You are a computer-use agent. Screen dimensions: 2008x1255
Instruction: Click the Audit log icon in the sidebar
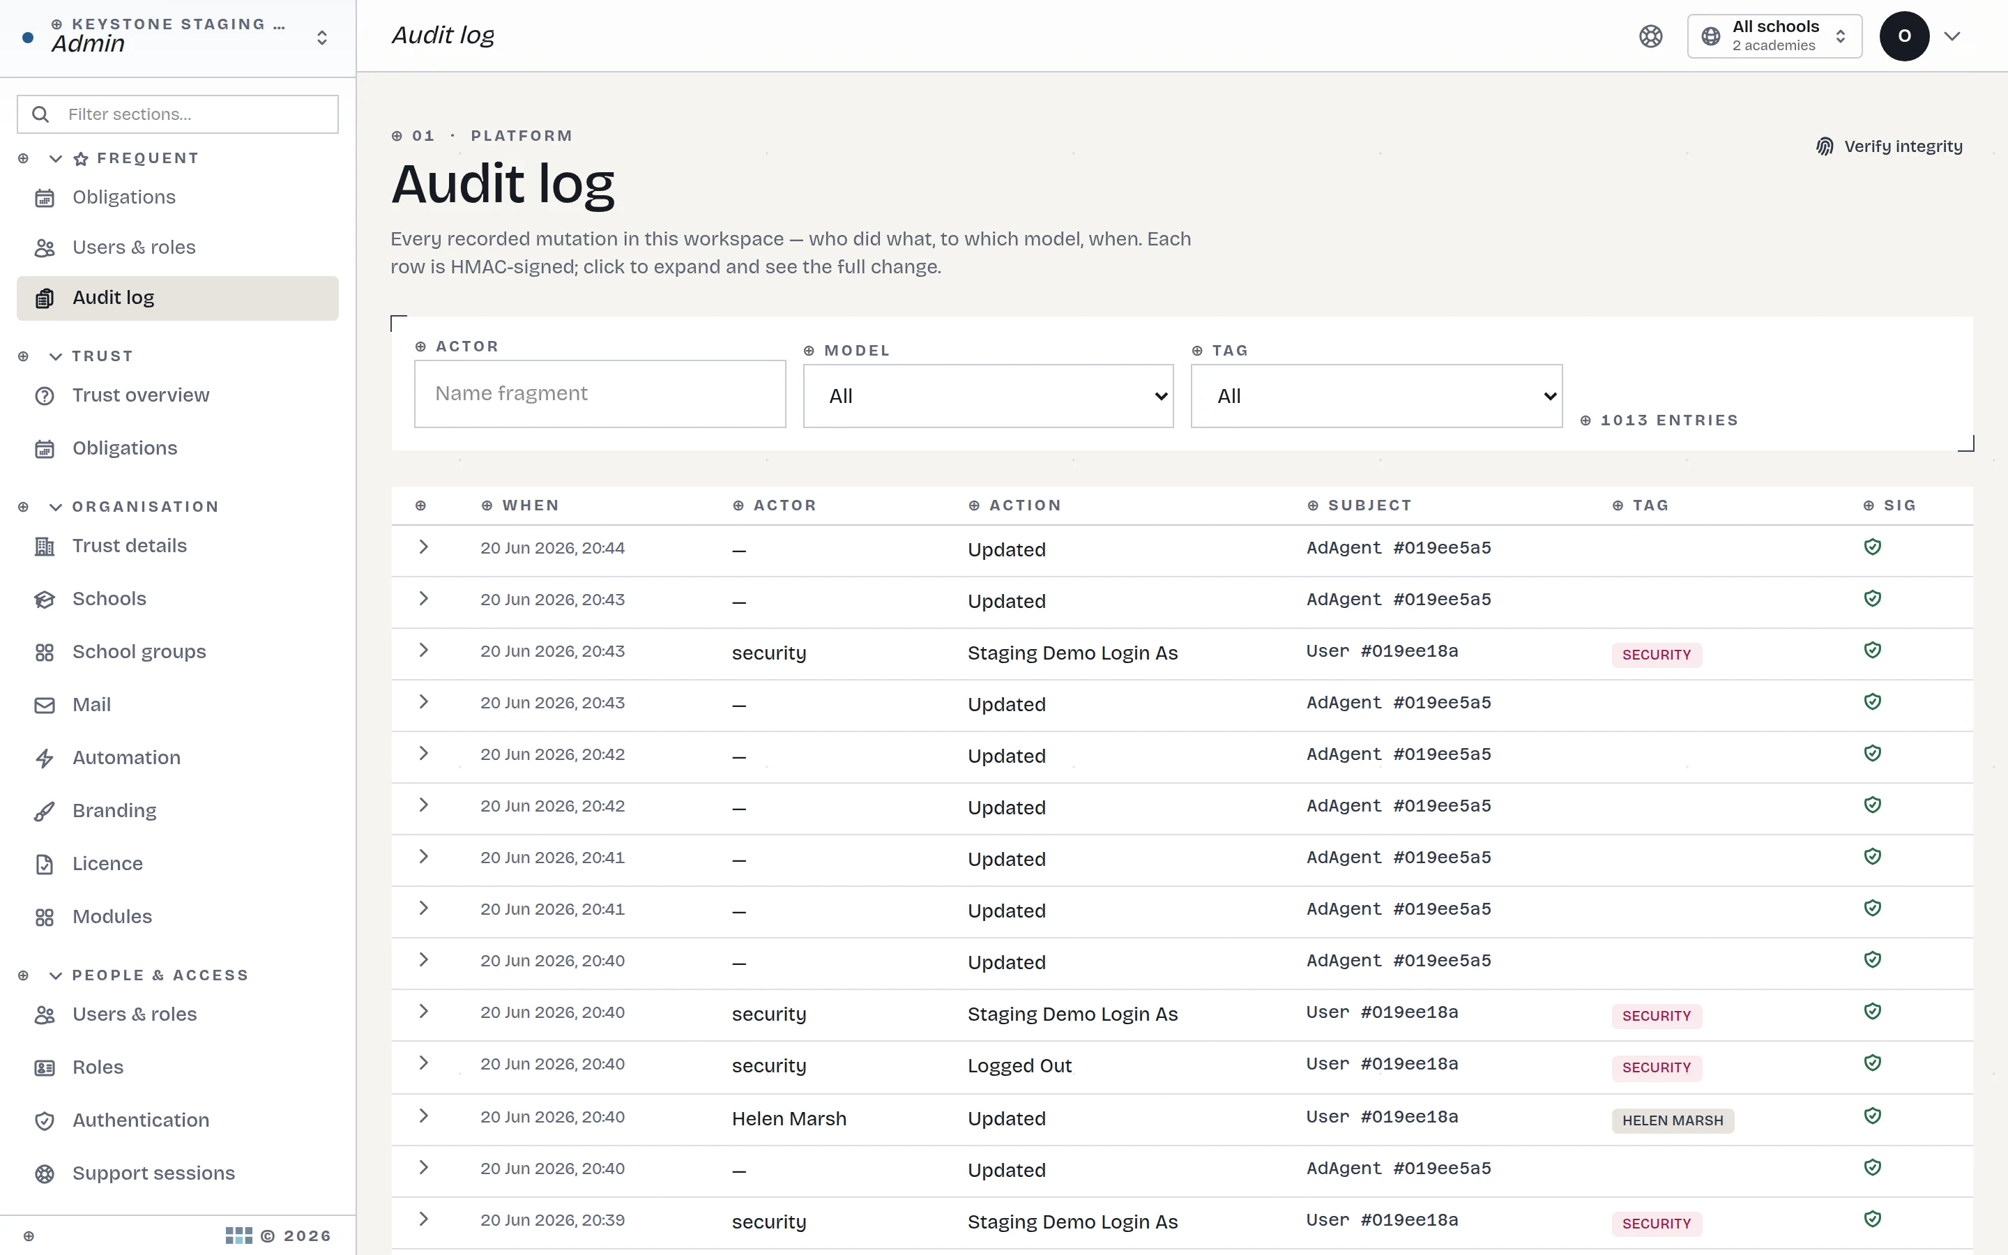(x=45, y=299)
